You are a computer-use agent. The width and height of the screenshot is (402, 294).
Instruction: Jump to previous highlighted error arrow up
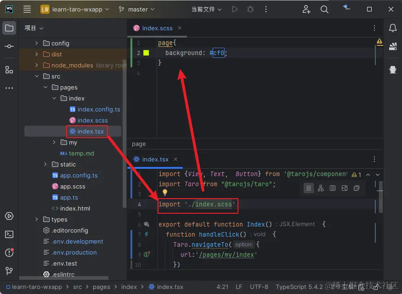(x=368, y=175)
